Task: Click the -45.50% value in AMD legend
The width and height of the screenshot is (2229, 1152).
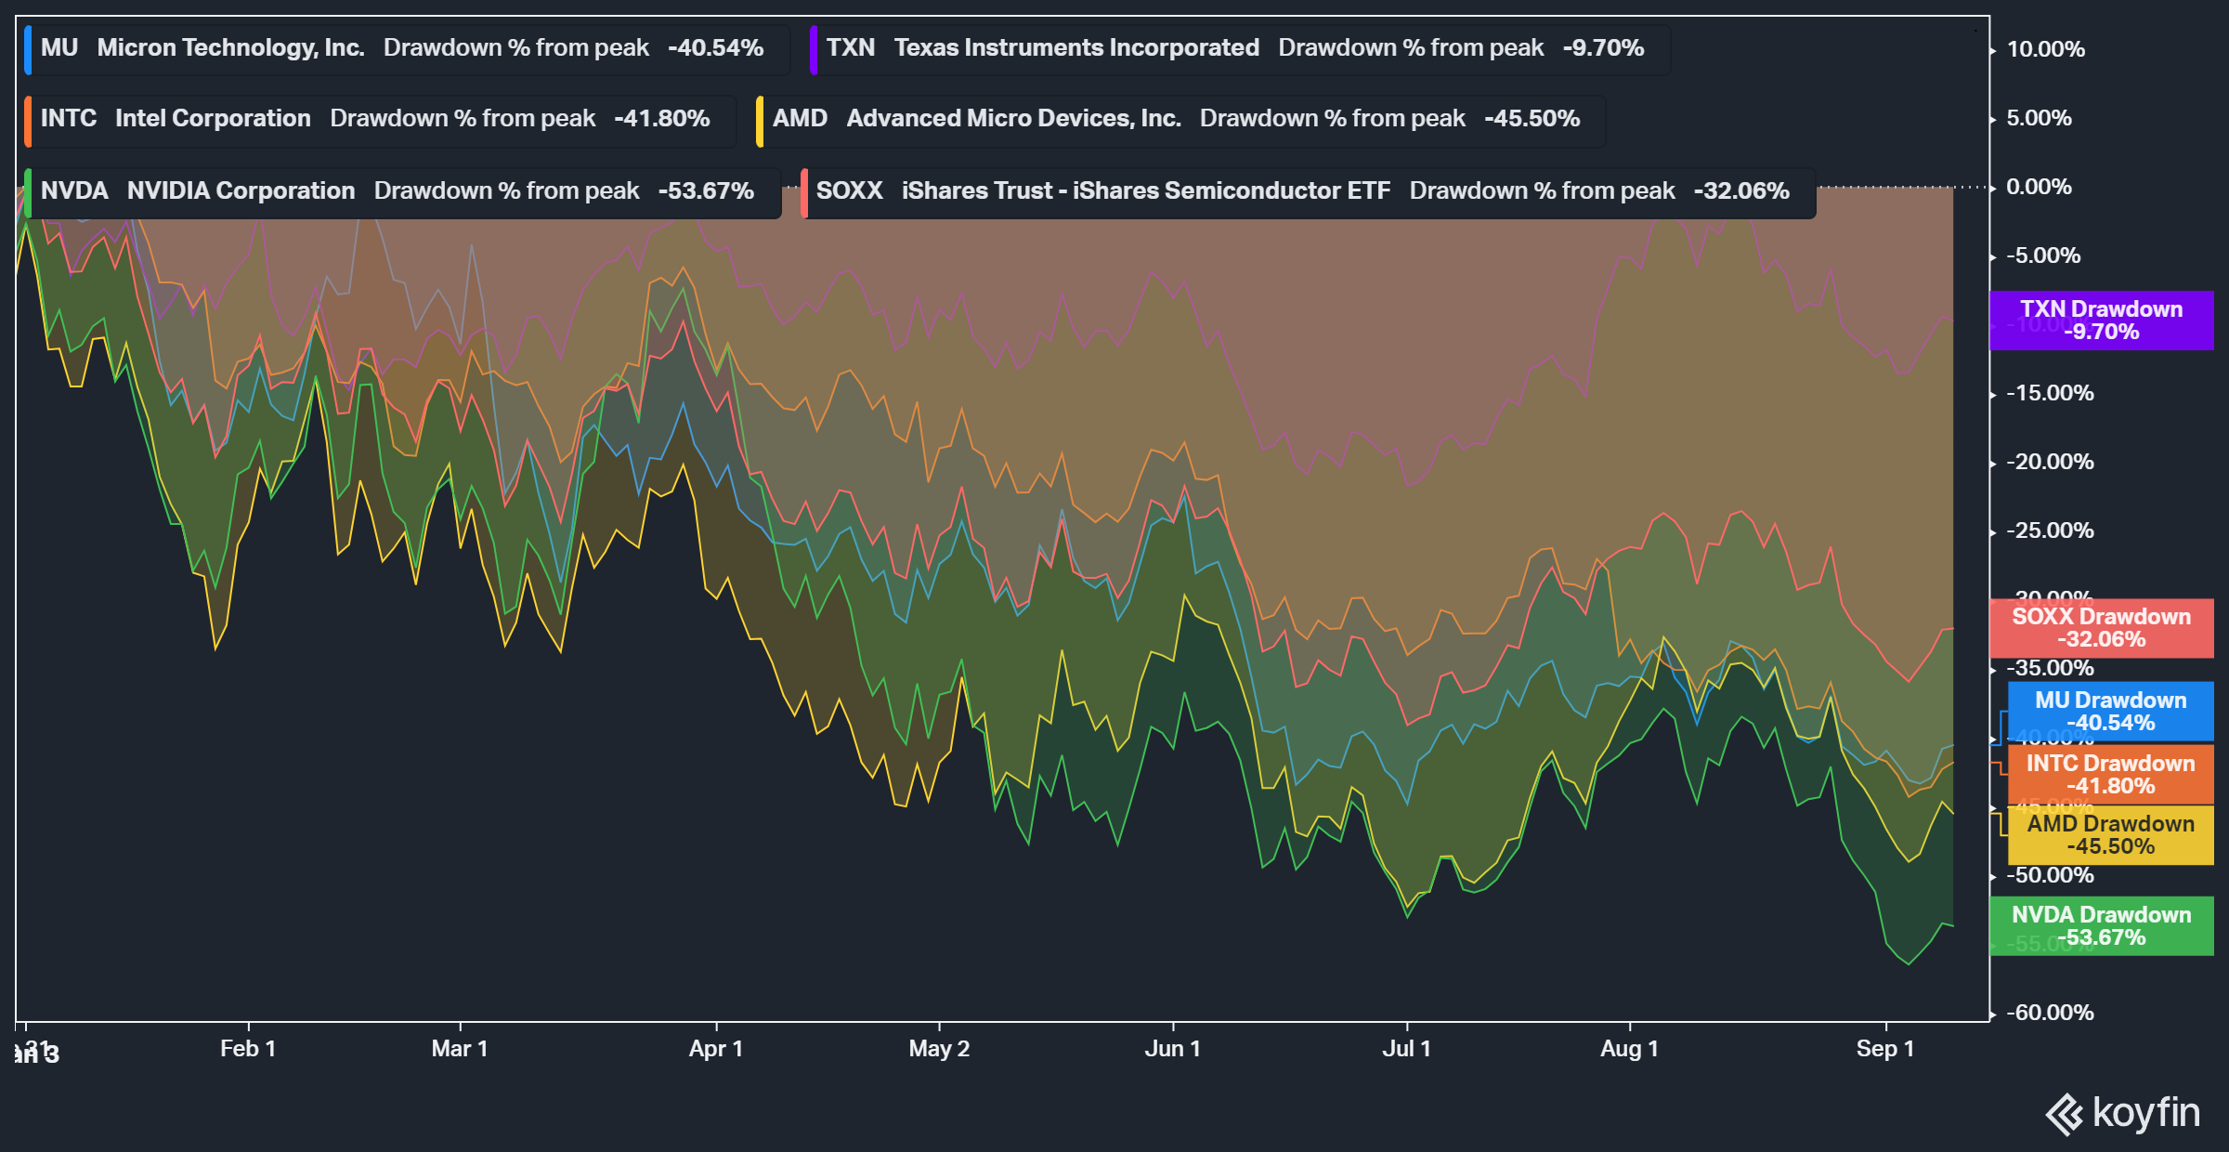Action: (x=1532, y=119)
